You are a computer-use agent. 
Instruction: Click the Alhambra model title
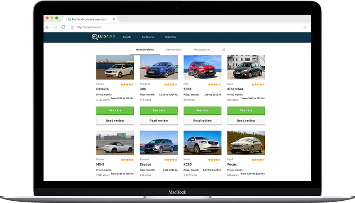pos(235,89)
